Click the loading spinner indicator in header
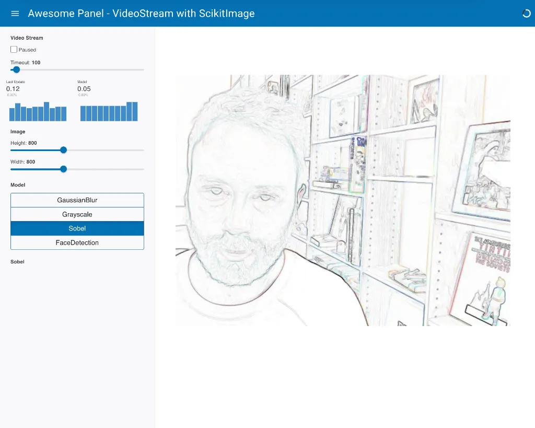The image size is (535, 428). [526, 14]
